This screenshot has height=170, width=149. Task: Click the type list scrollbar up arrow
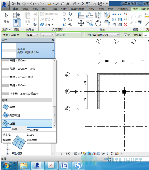(54, 61)
